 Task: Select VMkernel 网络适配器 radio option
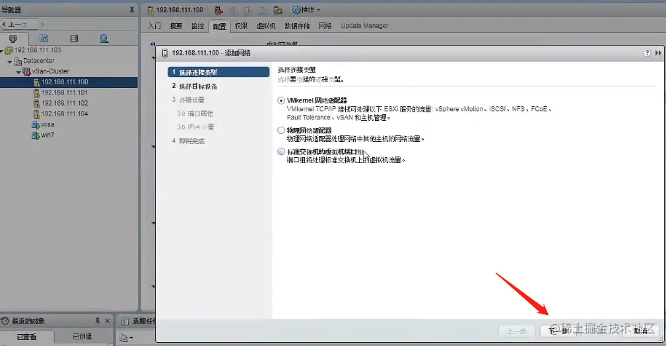tap(281, 101)
